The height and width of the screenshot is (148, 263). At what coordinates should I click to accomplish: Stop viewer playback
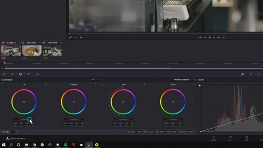210,37
